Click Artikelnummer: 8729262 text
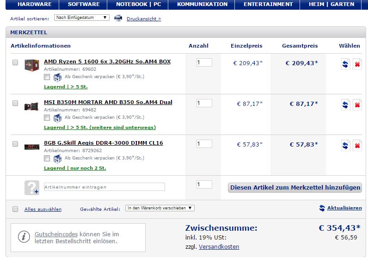 pos(73,150)
